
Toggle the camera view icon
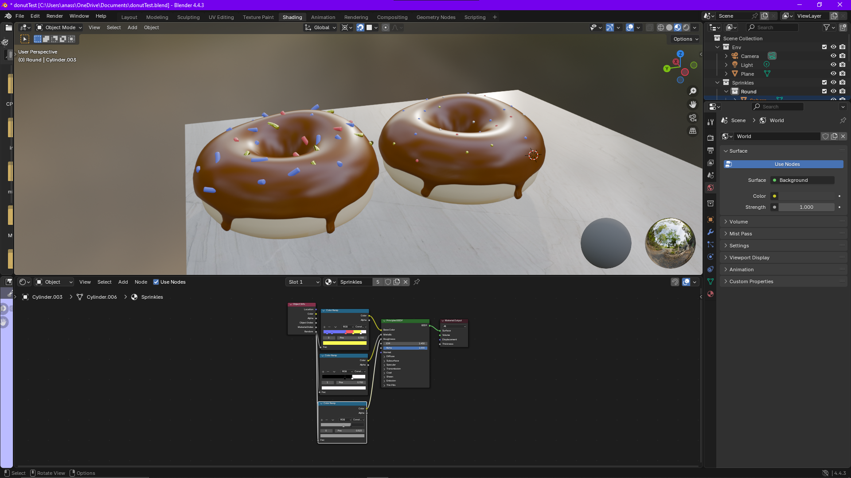tap(693, 118)
